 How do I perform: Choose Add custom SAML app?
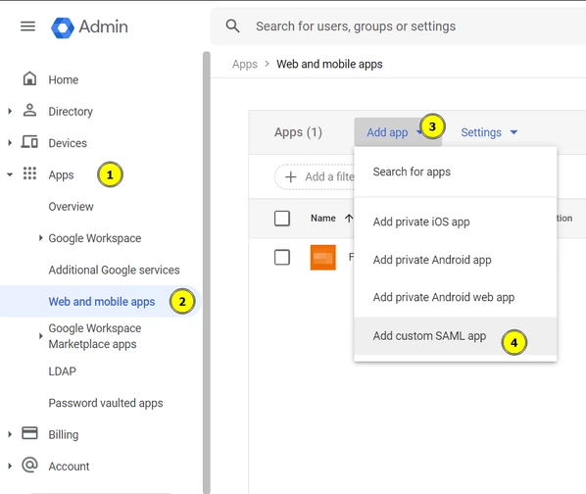pyautogui.click(x=456, y=336)
